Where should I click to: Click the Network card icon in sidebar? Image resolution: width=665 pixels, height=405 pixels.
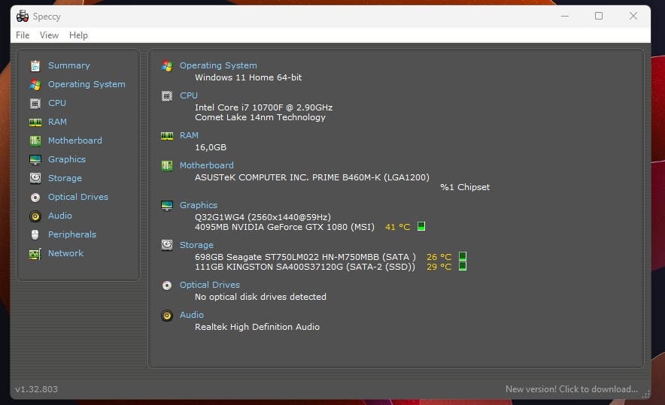[35, 253]
